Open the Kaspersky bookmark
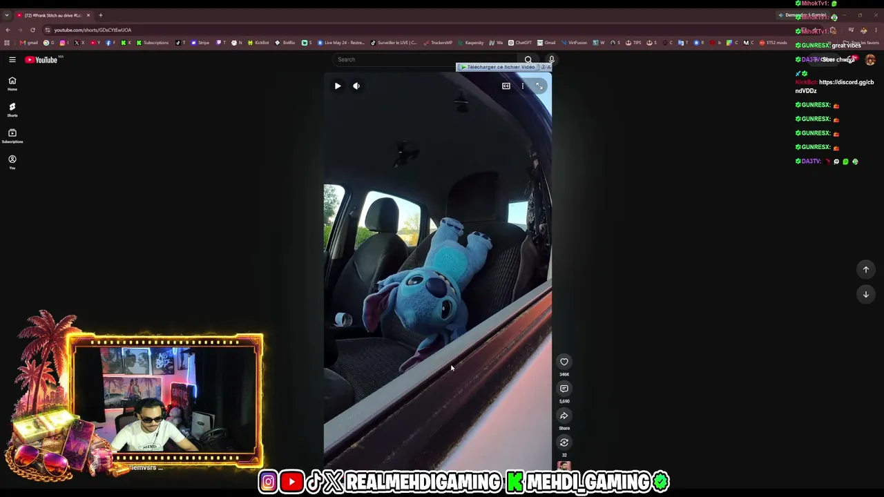Viewport: 884px width, 497px height. click(471, 43)
